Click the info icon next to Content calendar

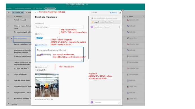pos(87,4)
